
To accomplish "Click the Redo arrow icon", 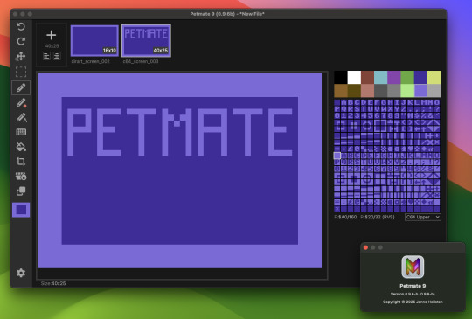I will [21, 41].
